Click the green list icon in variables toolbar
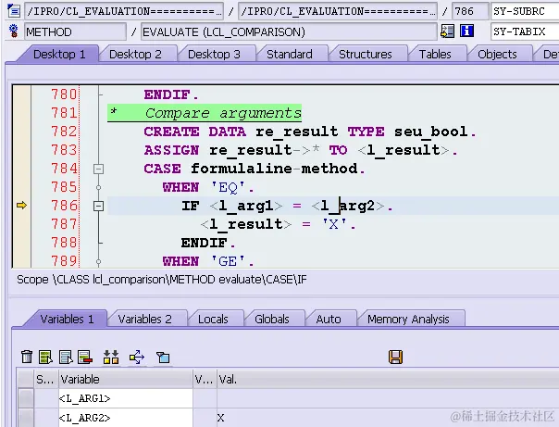Image resolution: width=559 pixels, height=427 pixels. coord(45,357)
